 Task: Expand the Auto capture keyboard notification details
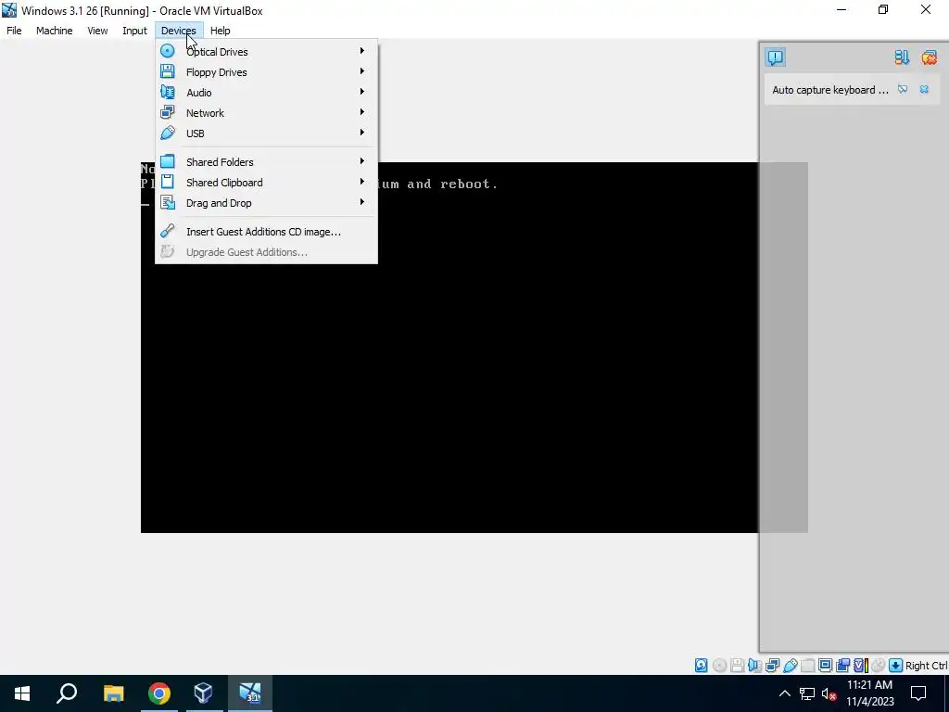click(x=903, y=90)
